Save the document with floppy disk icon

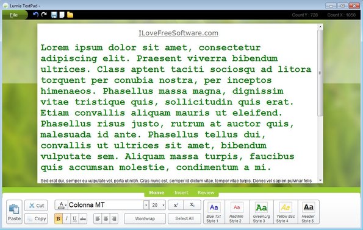point(54,15)
